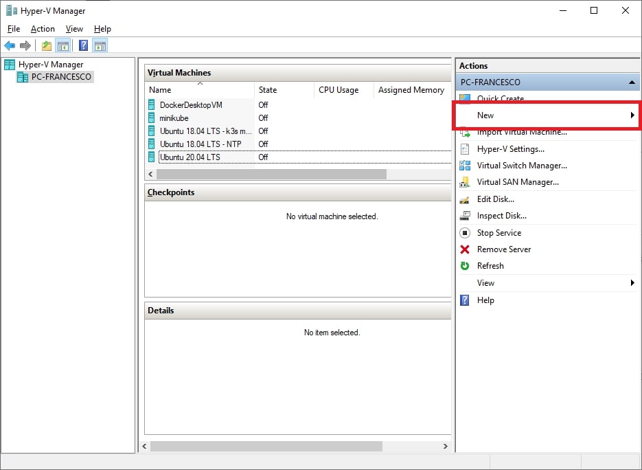Click the Hyper-V Settings page icon
Viewport: 642px width, 470px height.
click(465, 148)
